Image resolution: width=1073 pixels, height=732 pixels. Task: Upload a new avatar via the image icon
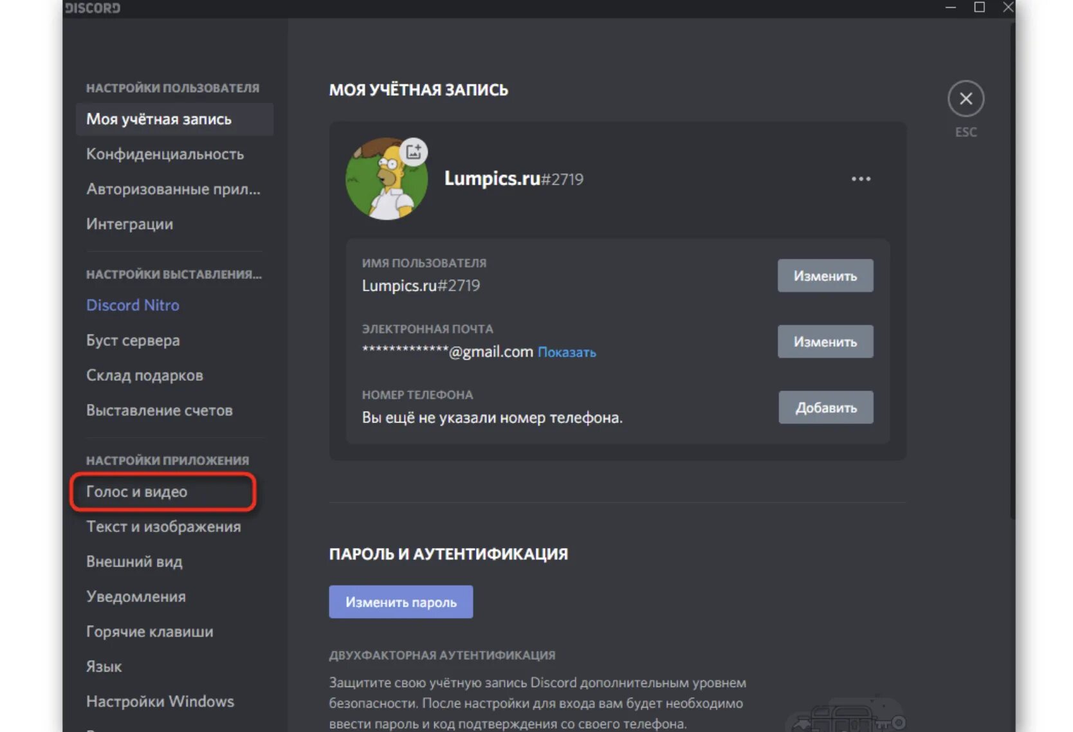414,152
